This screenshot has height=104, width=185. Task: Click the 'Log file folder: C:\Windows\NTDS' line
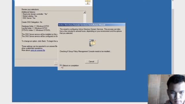pos(34,28)
